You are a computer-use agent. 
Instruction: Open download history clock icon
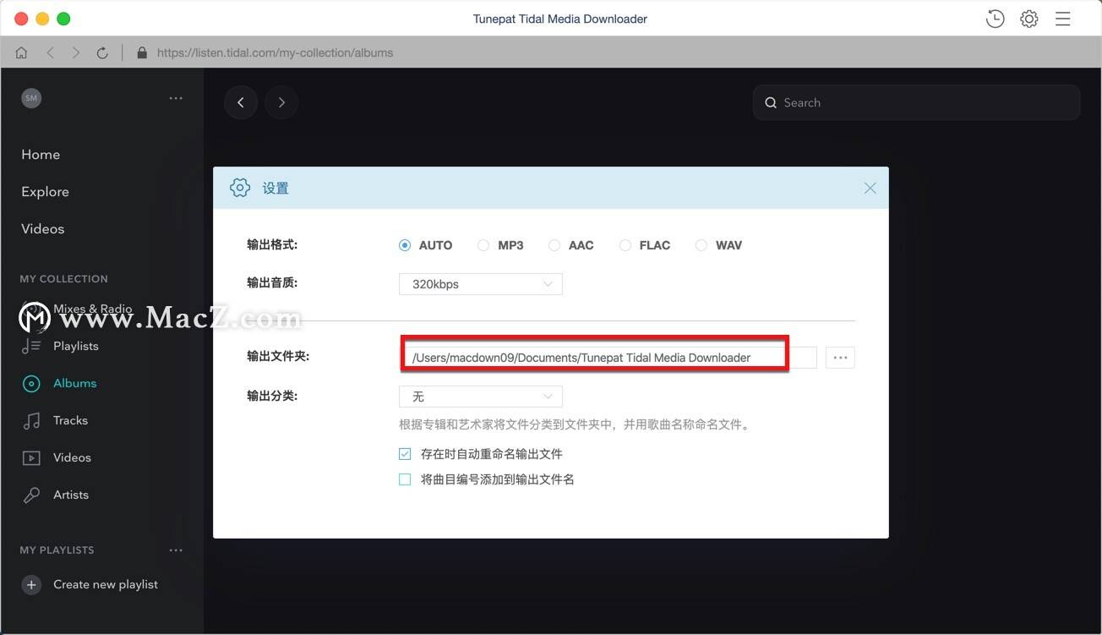coord(995,19)
